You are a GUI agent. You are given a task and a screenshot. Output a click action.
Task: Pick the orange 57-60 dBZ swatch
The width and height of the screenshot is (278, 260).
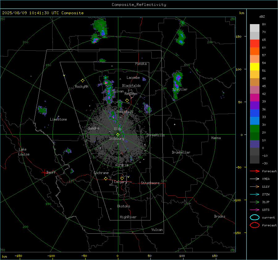(255, 51)
